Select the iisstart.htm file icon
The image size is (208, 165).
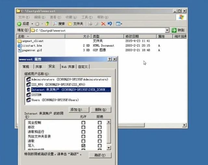tap(19, 45)
